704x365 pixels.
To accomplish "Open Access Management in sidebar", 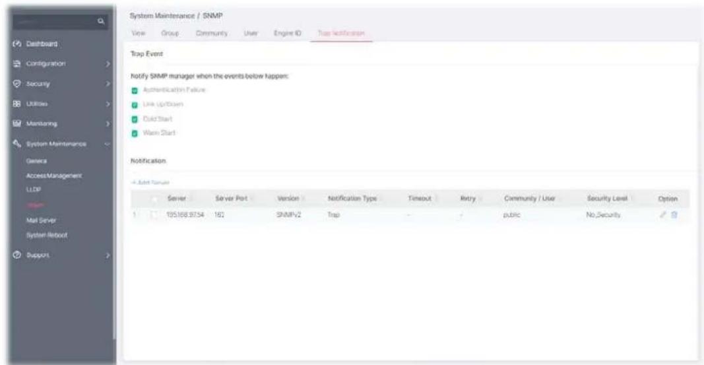I will [x=54, y=176].
